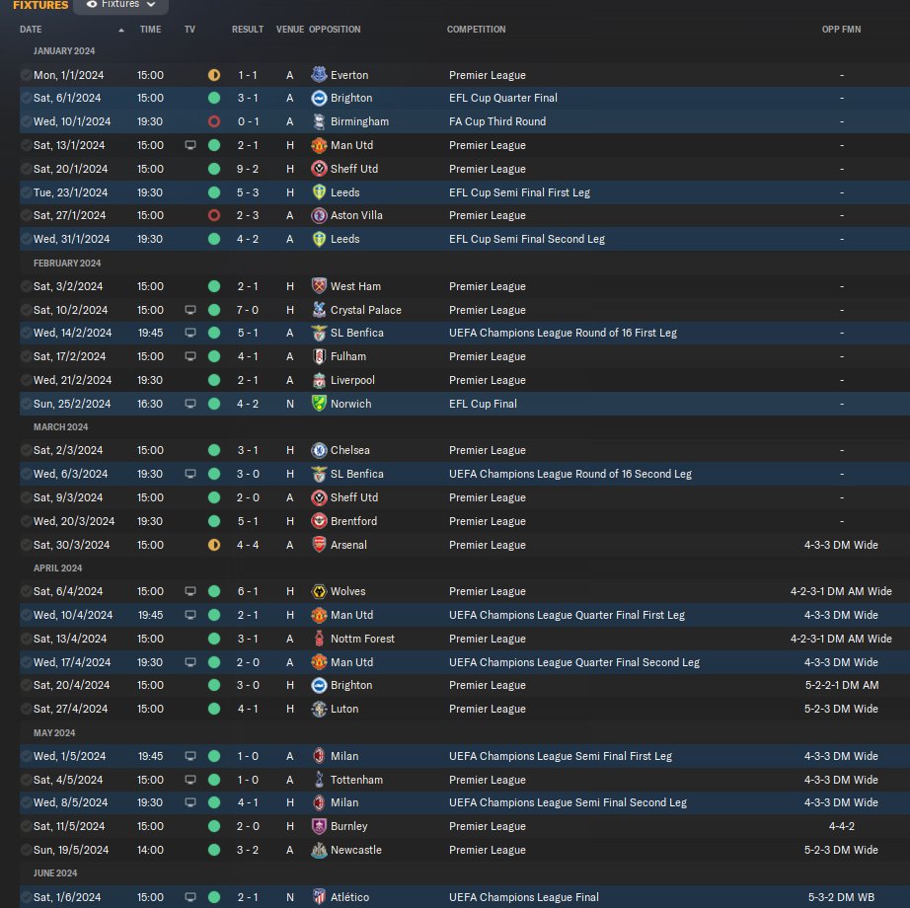This screenshot has width=910, height=908.
Task: Click the April 2024 month header
Action: tap(57, 568)
